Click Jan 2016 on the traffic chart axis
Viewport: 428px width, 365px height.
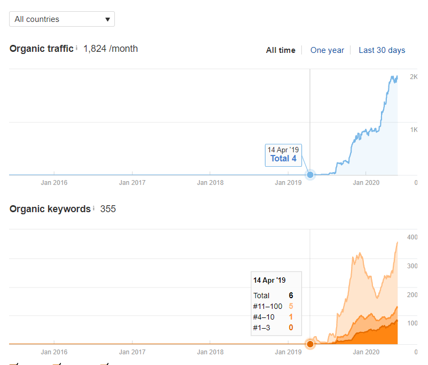[x=54, y=183]
